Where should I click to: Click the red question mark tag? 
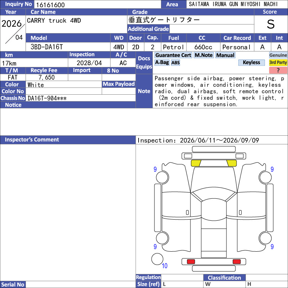[x=278, y=70]
